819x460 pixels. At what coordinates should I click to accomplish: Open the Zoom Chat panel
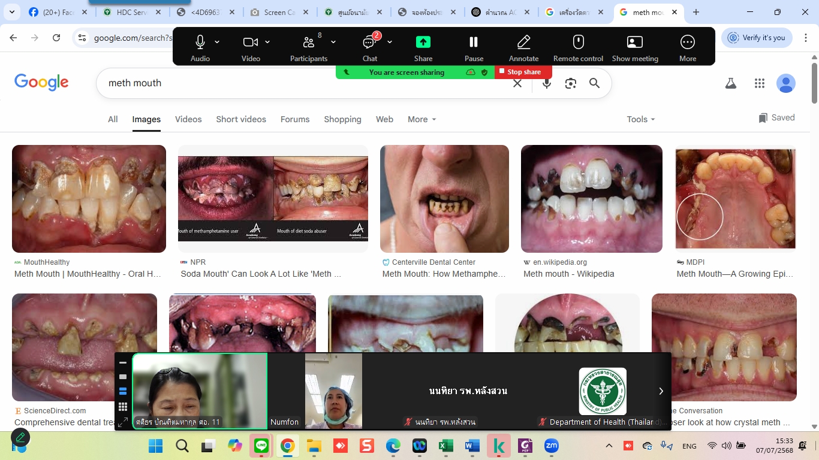pyautogui.click(x=369, y=43)
